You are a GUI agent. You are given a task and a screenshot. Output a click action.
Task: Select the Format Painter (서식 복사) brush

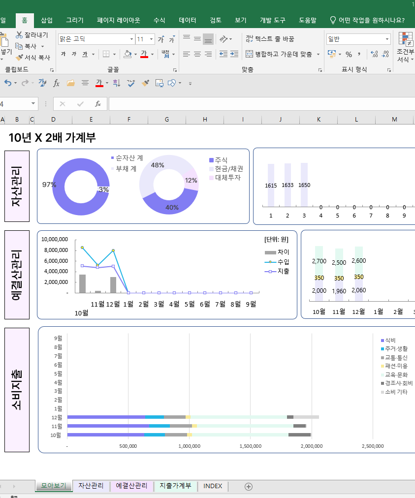[x=19, y=58]
